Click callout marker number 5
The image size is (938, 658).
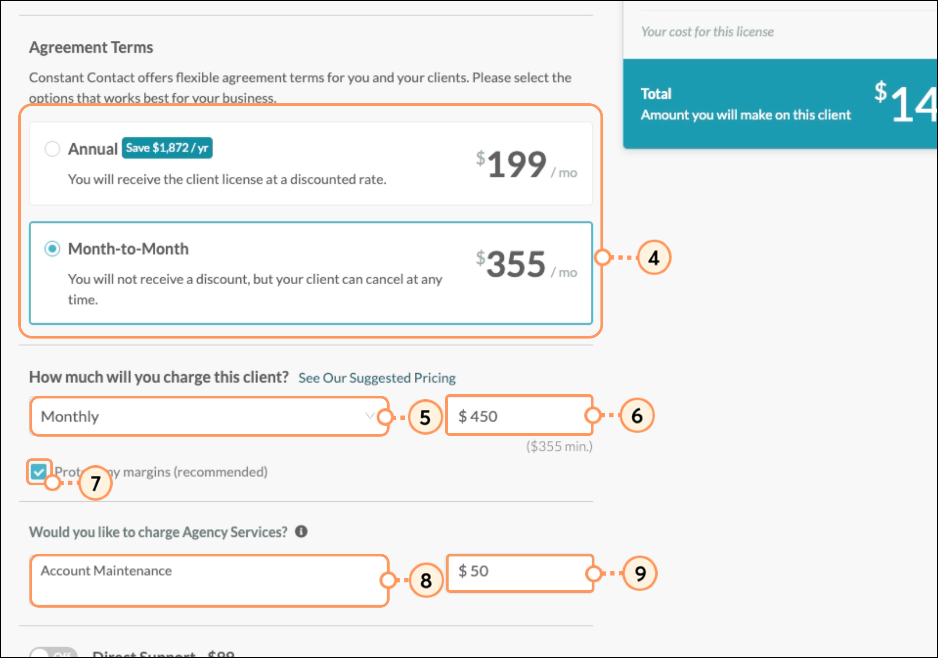[x=425, y=417]
